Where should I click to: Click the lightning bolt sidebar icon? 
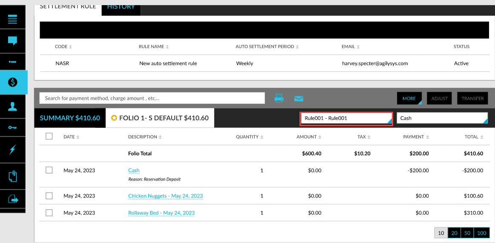click(13, 150)
